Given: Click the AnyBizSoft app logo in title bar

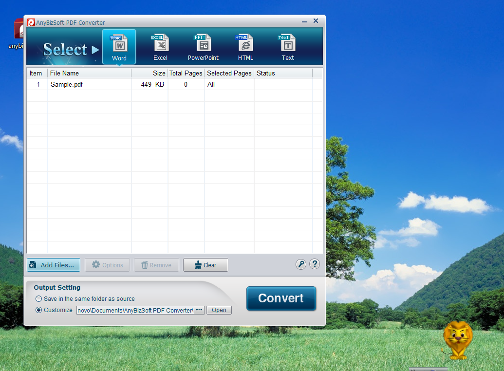Looking at the screenshot, I should coord(31,22).
